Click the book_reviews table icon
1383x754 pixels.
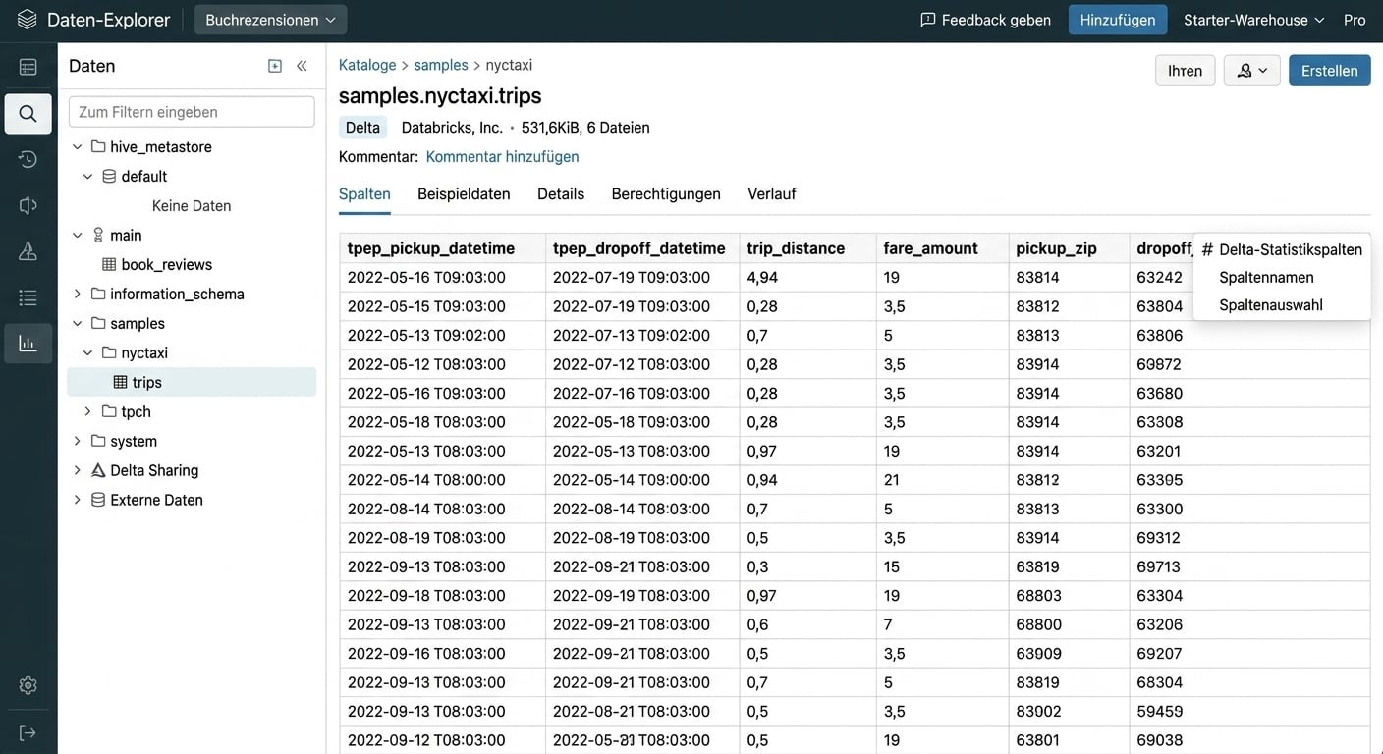tap(109, 264)
